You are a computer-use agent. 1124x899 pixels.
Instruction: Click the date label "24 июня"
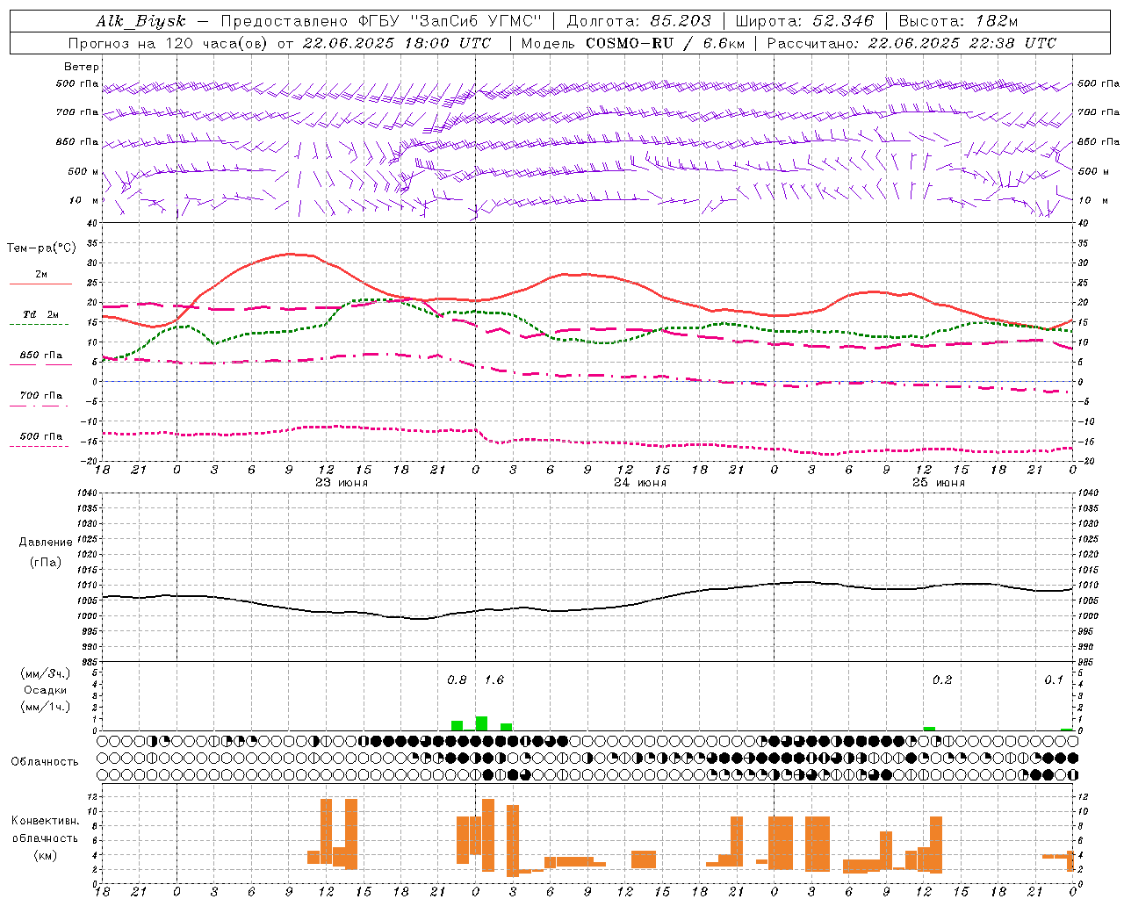pos(640,483)
